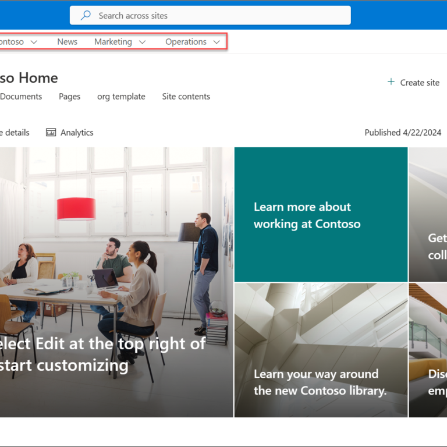The image size is (447, 447).
Task: Click the Create site button text
Action: (420, 83)
